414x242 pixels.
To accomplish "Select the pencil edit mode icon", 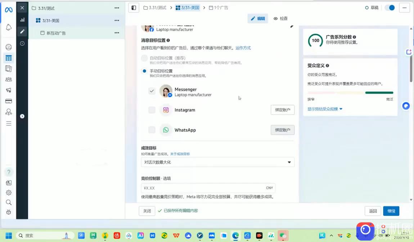I will click(22, 31).
